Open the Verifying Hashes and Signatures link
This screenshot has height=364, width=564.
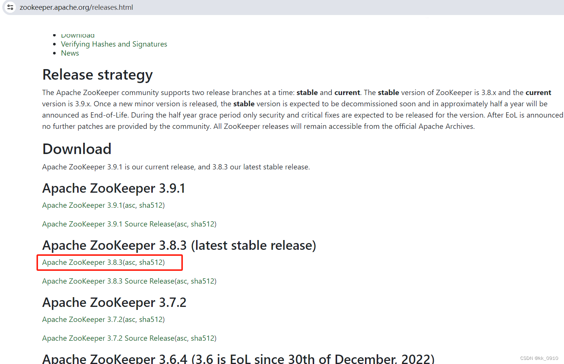tap(114, 44)
